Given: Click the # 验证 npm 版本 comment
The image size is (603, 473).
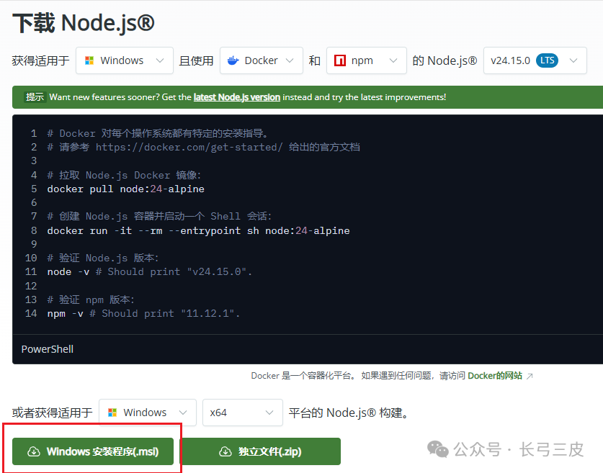Looking at the screenshot, I should tap(91, 299).
